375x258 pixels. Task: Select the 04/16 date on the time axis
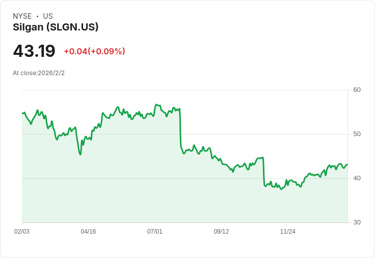[88, 232]
